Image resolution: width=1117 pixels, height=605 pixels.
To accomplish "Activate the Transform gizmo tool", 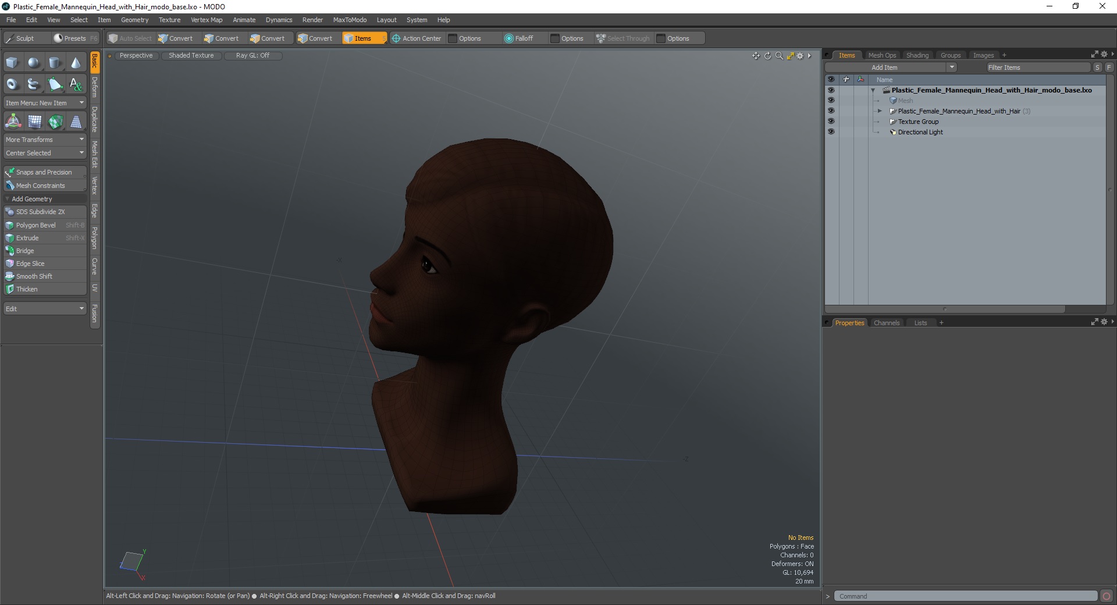I will (x=13, y=122).
